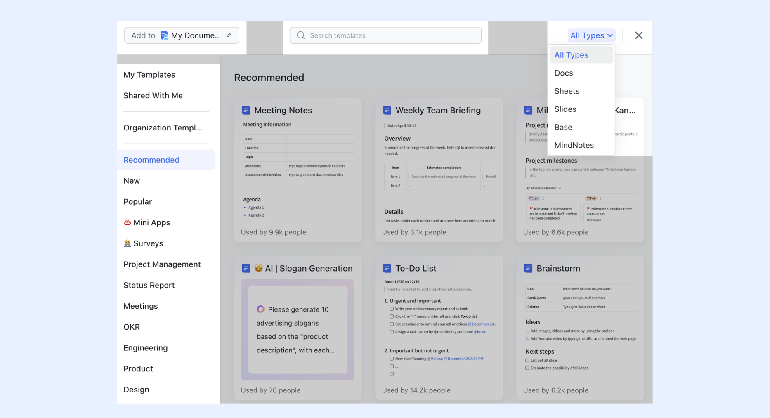The width and height of the screenshot is (770, 418).
Task: Select All Types in dropdown list
Action: pyautogui.click(x=581, y=55)
